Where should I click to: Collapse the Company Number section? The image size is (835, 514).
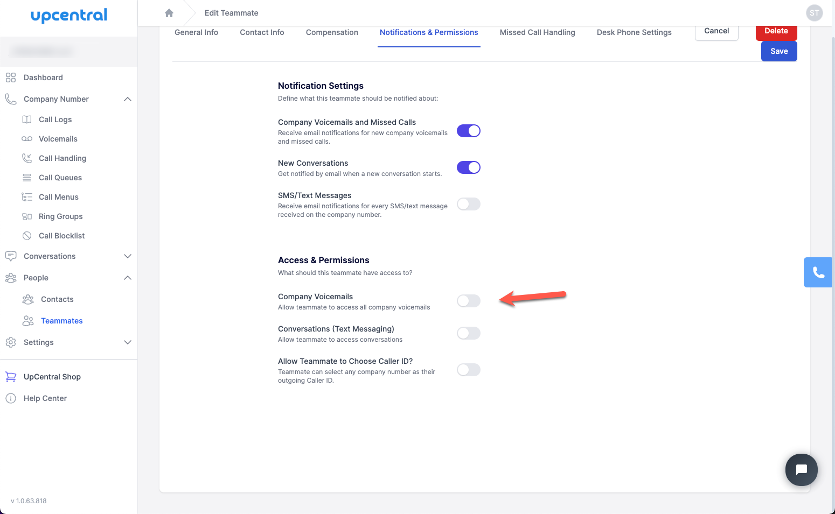(x=128, y=99)
